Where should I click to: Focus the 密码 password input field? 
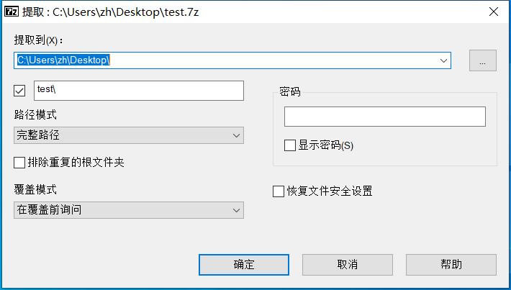tap(385, 117)
